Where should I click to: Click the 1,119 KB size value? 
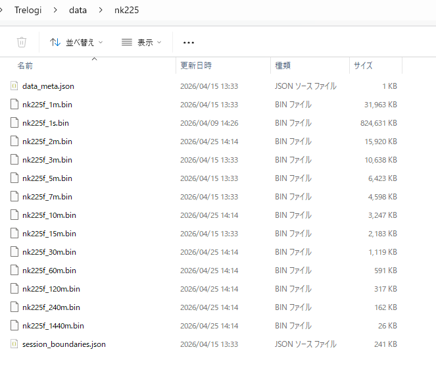coord(383,252)
